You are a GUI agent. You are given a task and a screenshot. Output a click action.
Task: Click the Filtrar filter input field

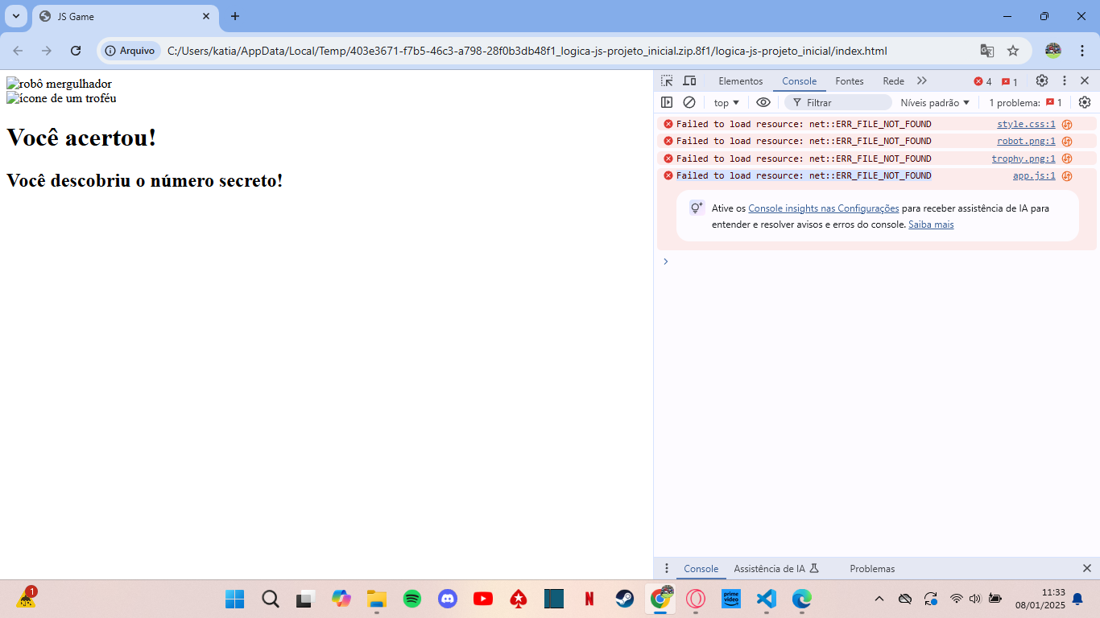pyautogui.click(x=838, y=102)
